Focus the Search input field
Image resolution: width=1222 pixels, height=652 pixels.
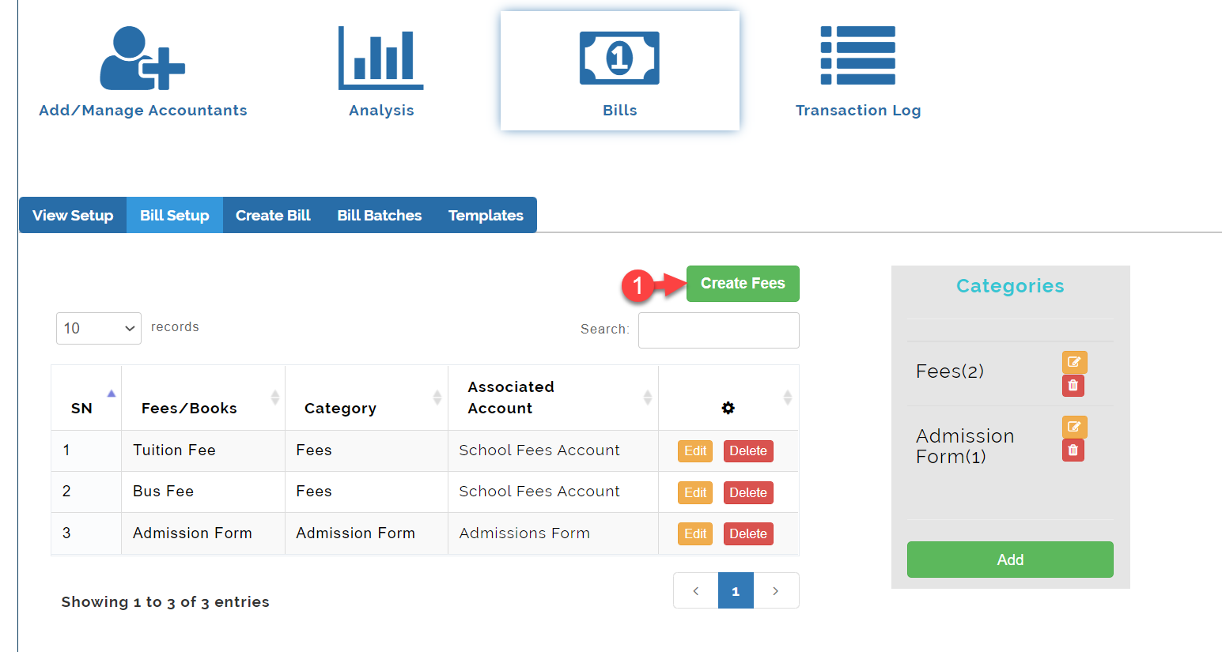(719, 330)
